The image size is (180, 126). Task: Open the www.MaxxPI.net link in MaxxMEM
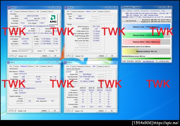tap(148, 61)
